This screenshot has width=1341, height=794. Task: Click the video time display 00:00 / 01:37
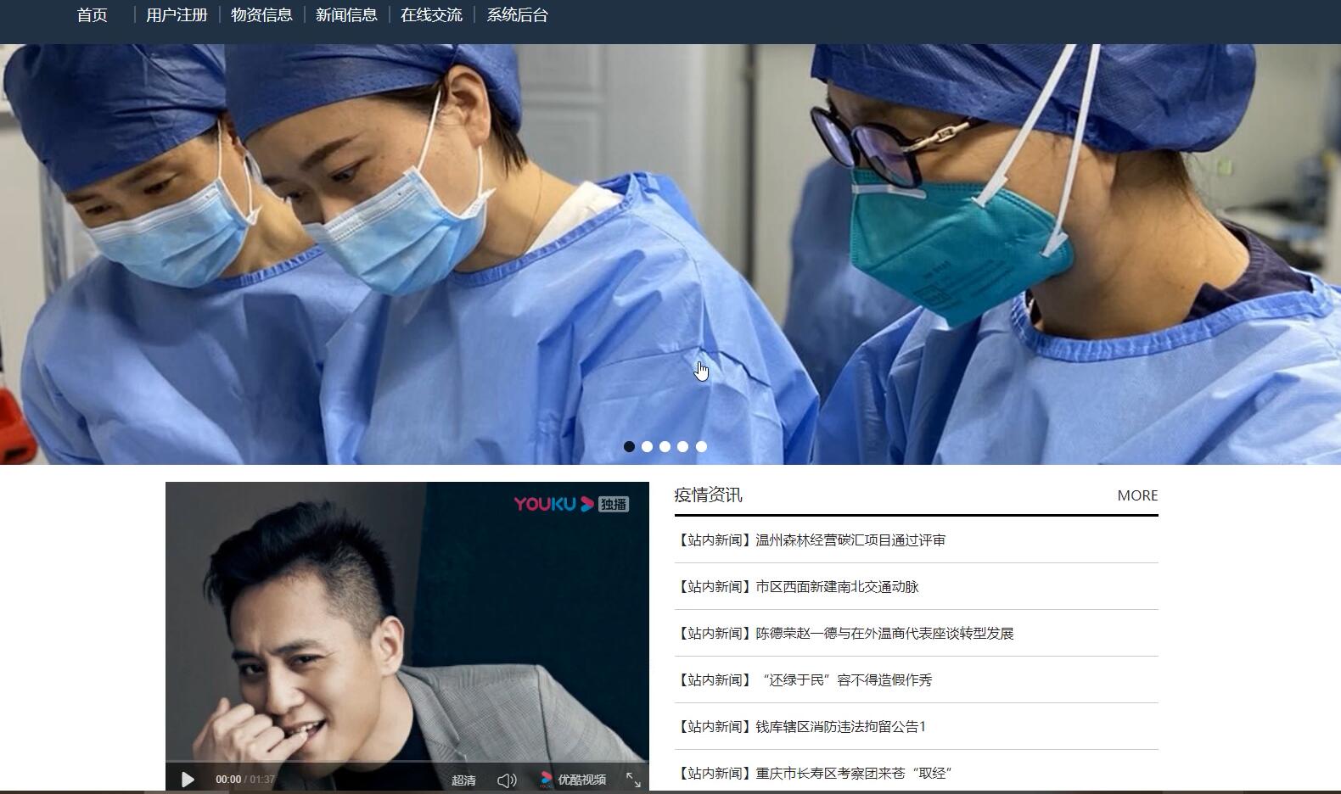pyautogui.click(x=245, y=780)
